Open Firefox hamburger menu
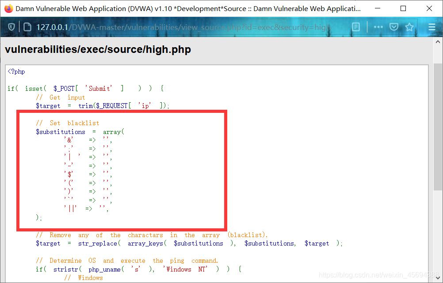This screenshot has width=443, height=283. (432, 27)
